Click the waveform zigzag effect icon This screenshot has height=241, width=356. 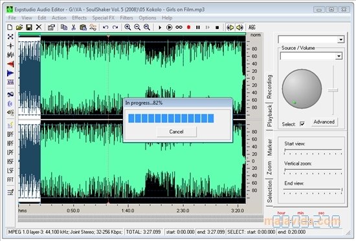[10, 55]
